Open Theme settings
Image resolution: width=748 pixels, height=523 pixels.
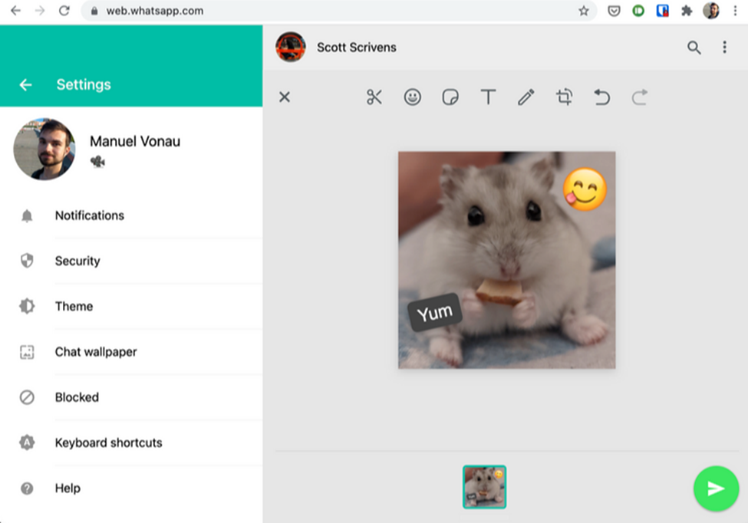pyautogui.click(x=131, y=306)
